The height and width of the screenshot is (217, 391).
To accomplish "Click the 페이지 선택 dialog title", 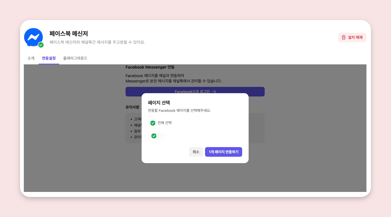I will [159, 102].
